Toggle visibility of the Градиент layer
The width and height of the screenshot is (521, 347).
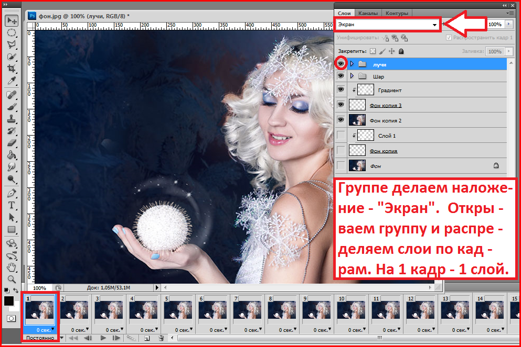click(x=341, y=89)
